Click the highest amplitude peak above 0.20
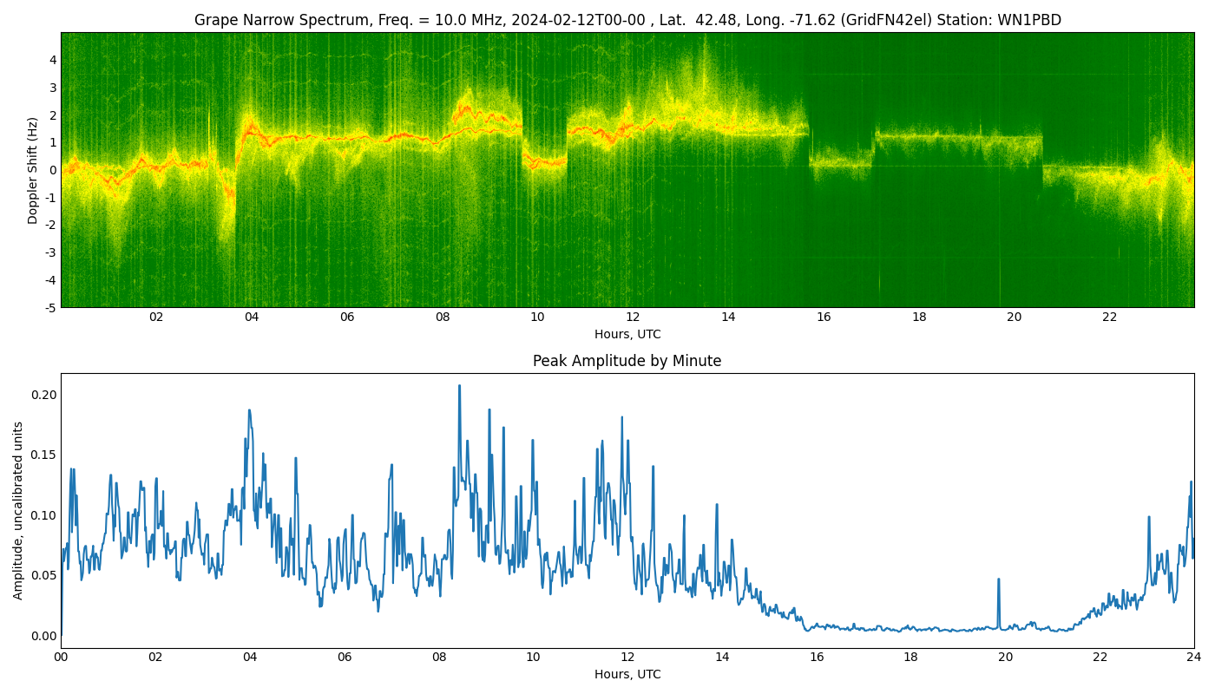The width and height of the screenshot is (1215, 694). pyautogui.click(x=459, y=386)
